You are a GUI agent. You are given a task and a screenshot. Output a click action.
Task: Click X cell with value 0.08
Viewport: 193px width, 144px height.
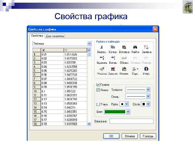coord(52,83)
